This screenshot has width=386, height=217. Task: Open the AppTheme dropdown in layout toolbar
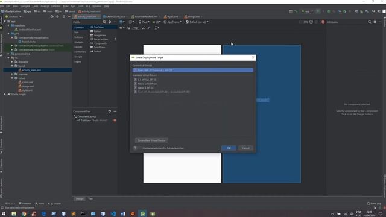coord(172,22)
